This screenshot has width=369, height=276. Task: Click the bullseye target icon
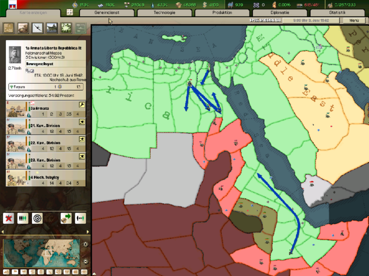[37, 218]
